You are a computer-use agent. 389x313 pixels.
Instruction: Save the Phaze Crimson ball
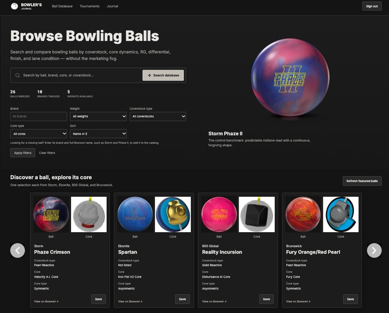point(98,299)
